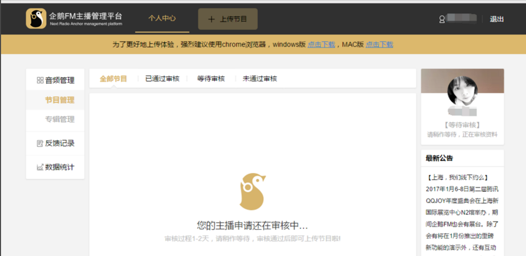
Task: Click the 最新公告 heading
Action: pos(439,158)
